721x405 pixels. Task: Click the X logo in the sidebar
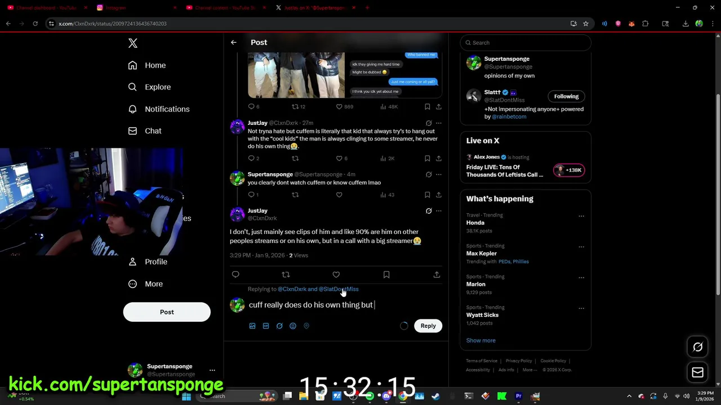(133, 43)
